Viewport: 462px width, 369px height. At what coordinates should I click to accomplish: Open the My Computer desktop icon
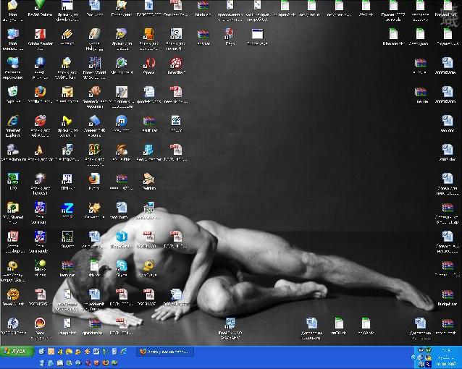pos(12,34)
